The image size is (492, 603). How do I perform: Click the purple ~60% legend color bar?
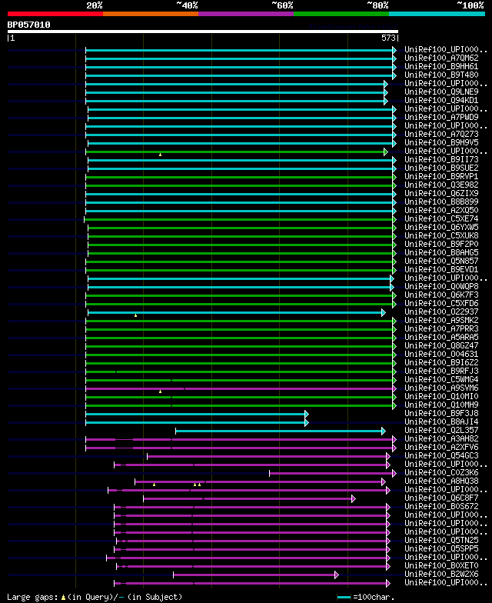coord(246,14)
